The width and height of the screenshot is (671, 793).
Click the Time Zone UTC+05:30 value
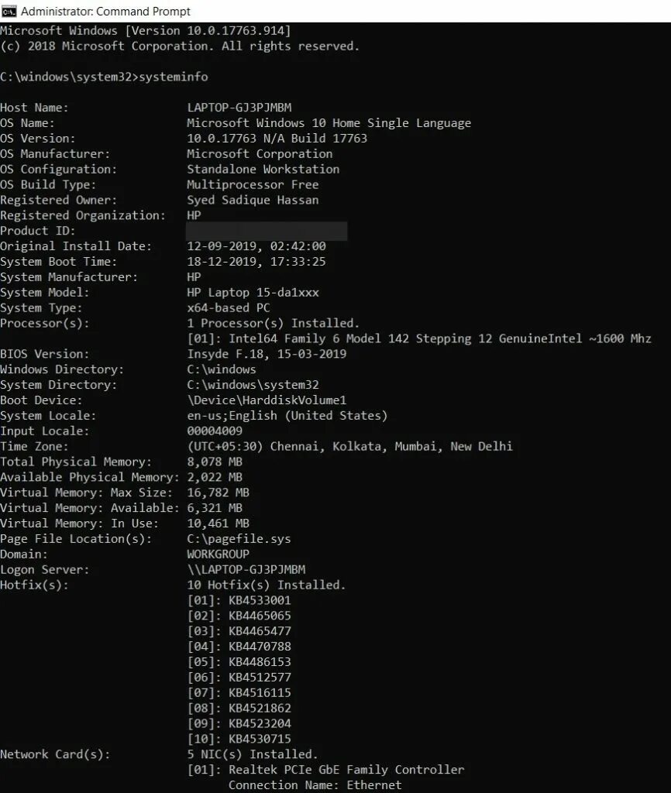(x=349, y=447)
